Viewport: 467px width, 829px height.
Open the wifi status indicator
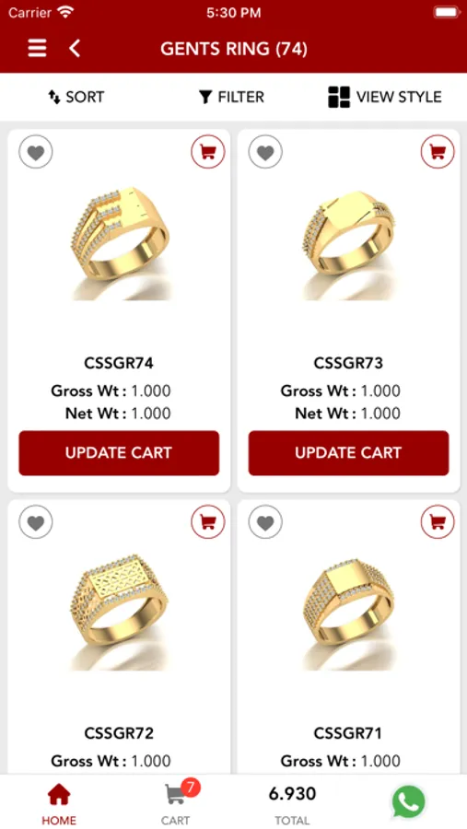65,13
